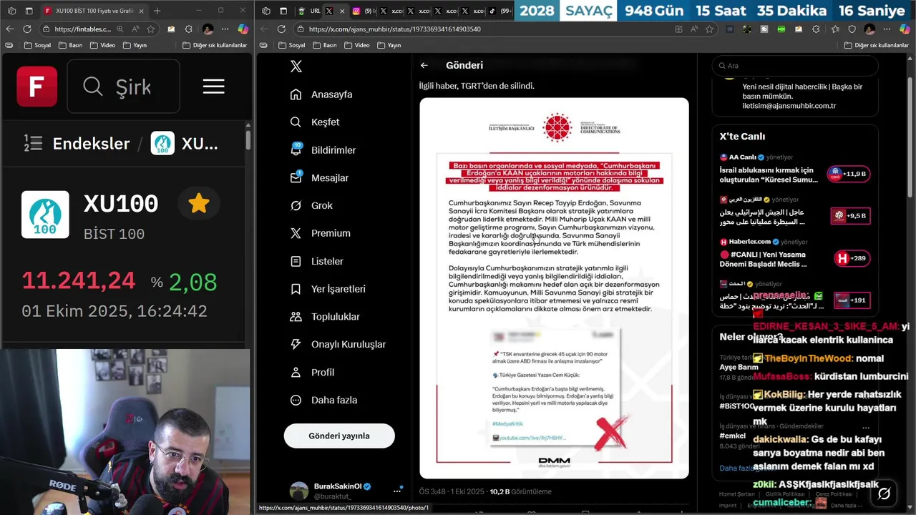
Task: Click BurakSakinOl profile avatar
Action: pos(299,491)
